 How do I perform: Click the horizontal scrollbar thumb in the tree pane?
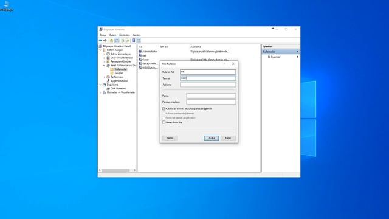(115, 170)
